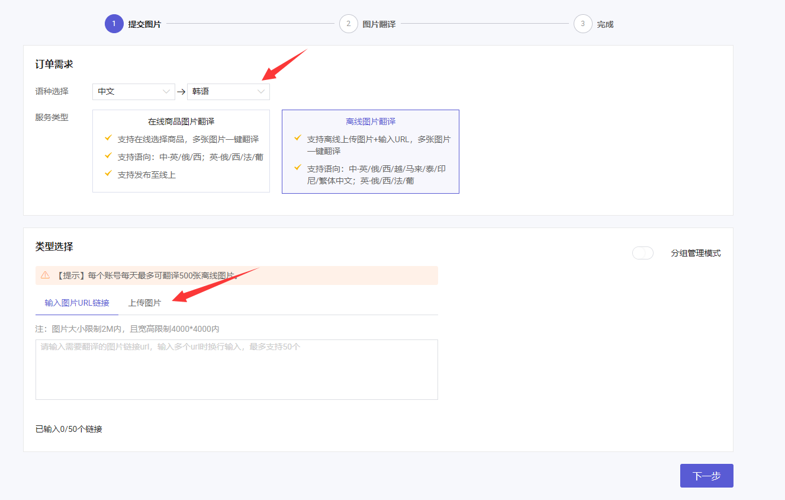The width and height of the screenshot is (785, 500).
Task: Click checkmark beside 支持在线选择商品
Action: [108, 138]
